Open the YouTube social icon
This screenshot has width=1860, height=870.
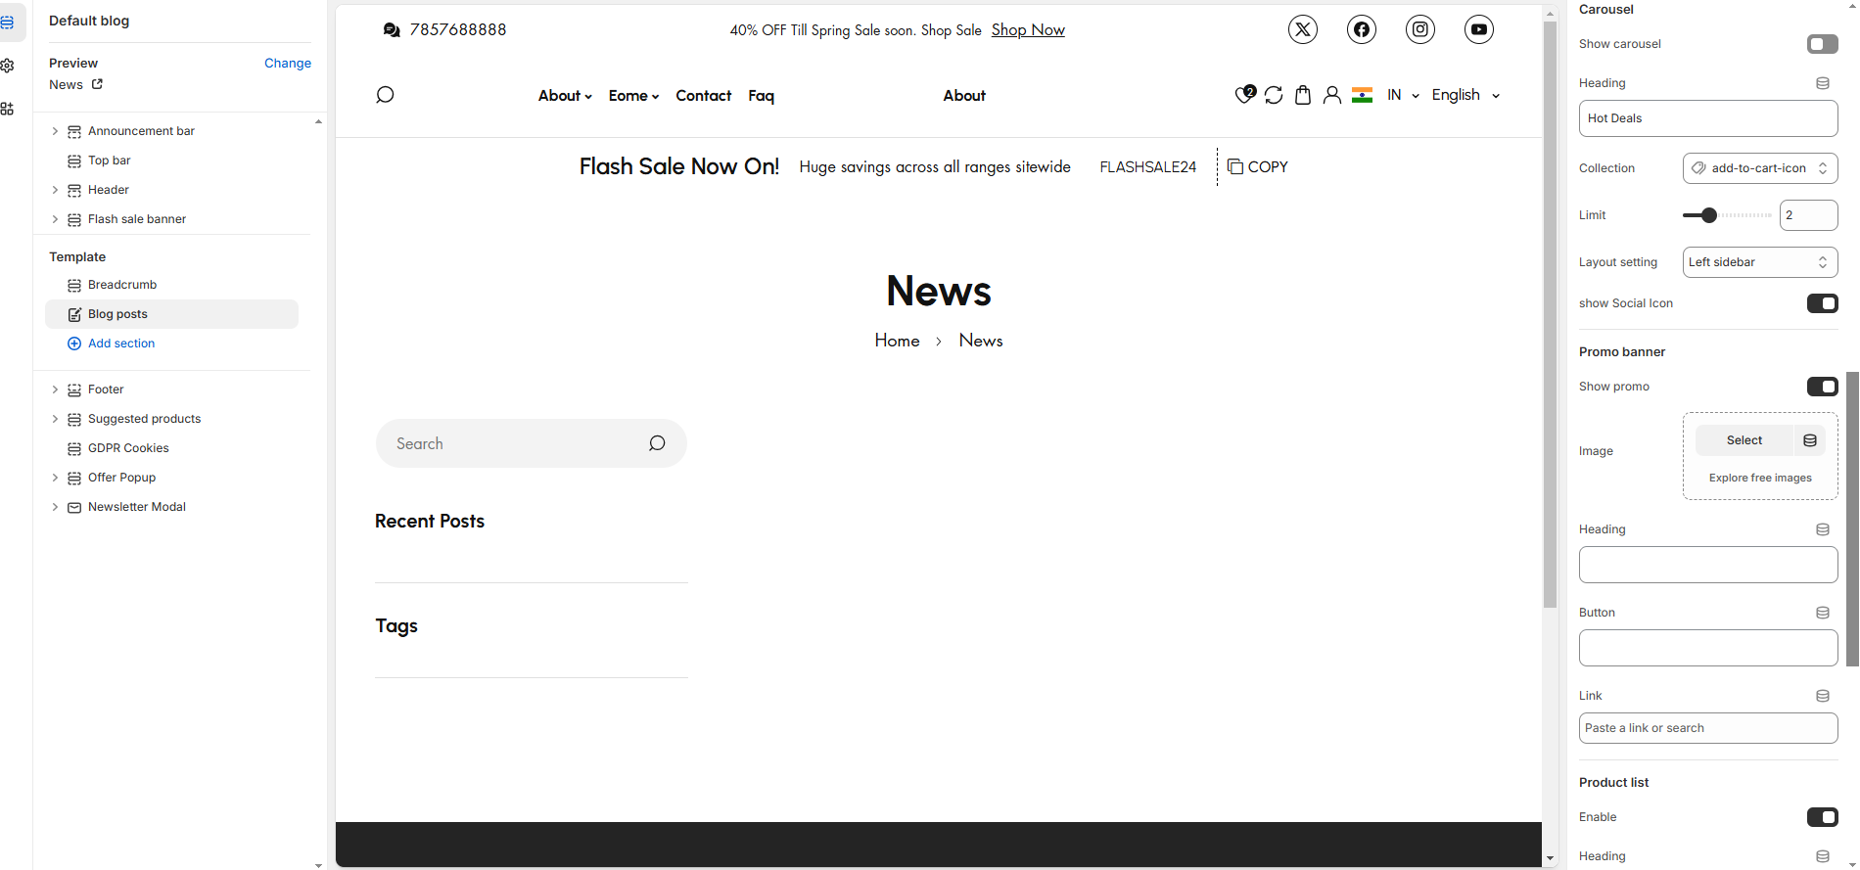tap(1478, 29)
